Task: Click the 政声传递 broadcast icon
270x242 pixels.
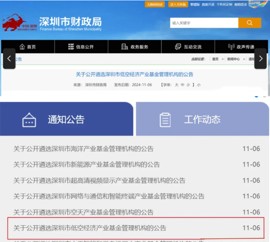Action: (231, 47)
